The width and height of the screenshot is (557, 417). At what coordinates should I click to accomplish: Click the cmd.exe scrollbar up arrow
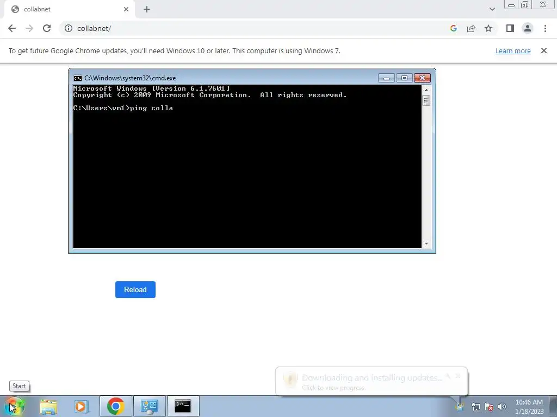tap(426, 90)
